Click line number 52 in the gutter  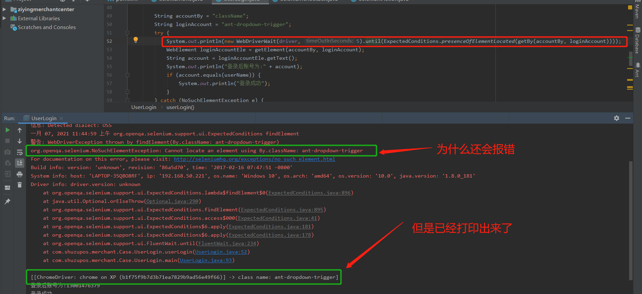109,41
